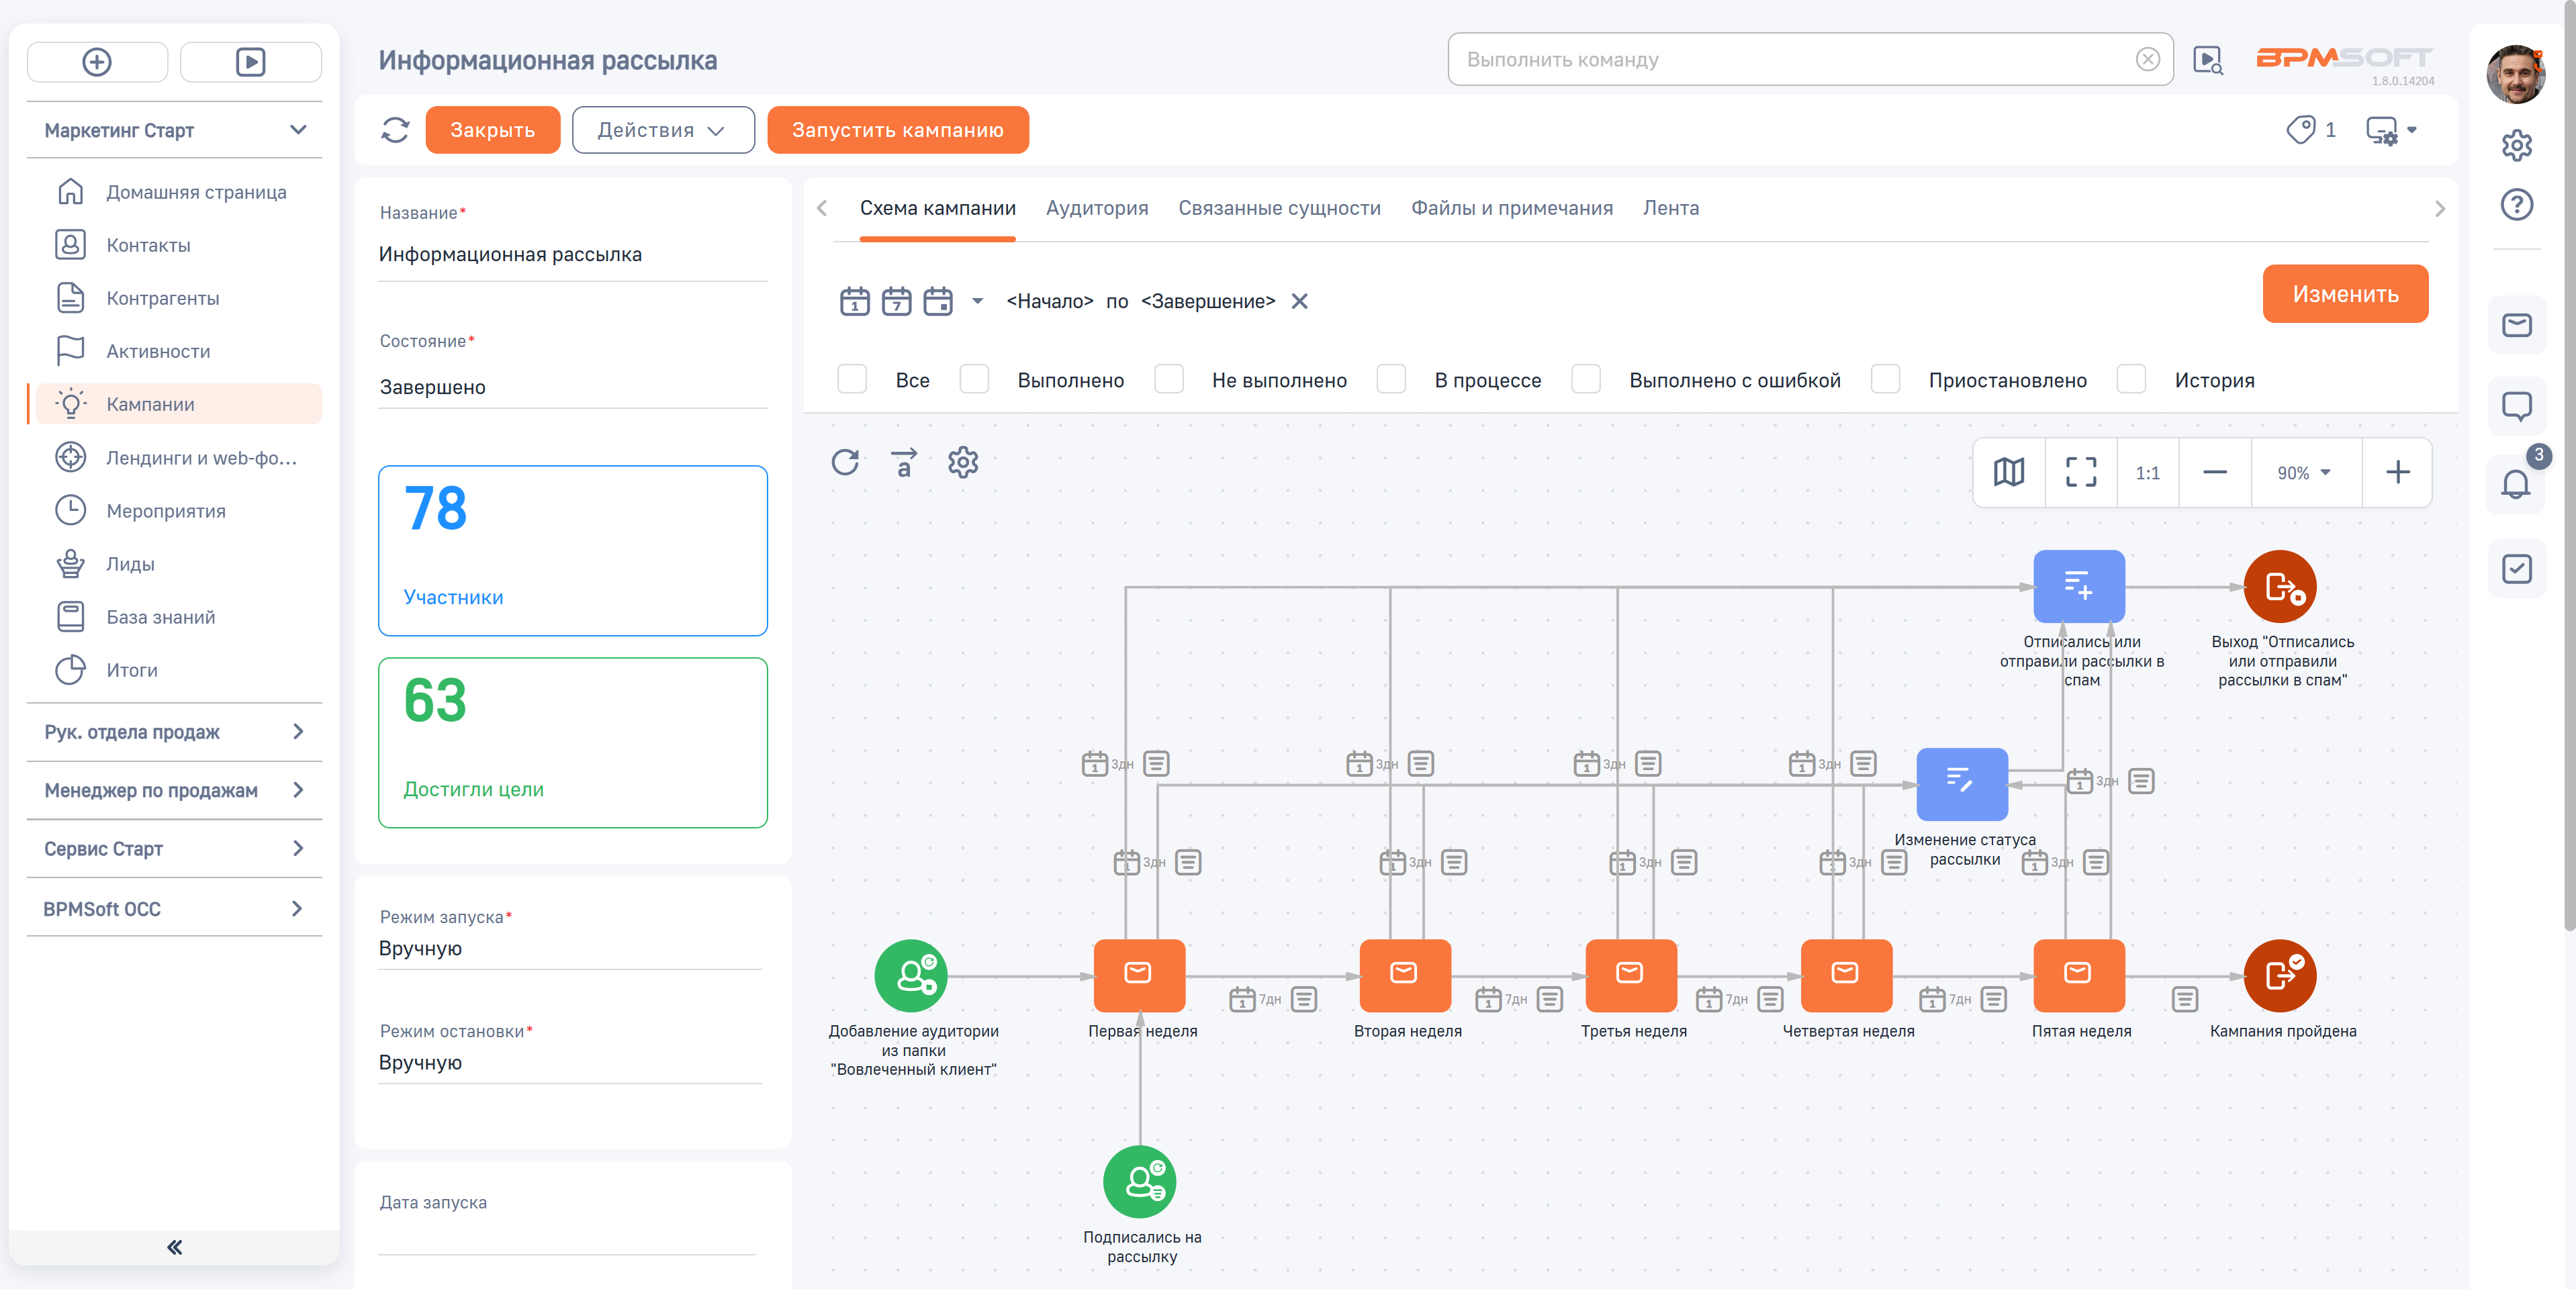This screenshot has height=1289, width=2576.
Task: Zoom in the campaign diagram with plus
Action: [2397, 472]
